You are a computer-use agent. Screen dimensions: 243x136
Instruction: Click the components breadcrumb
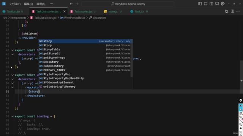(x=18, y=18)
